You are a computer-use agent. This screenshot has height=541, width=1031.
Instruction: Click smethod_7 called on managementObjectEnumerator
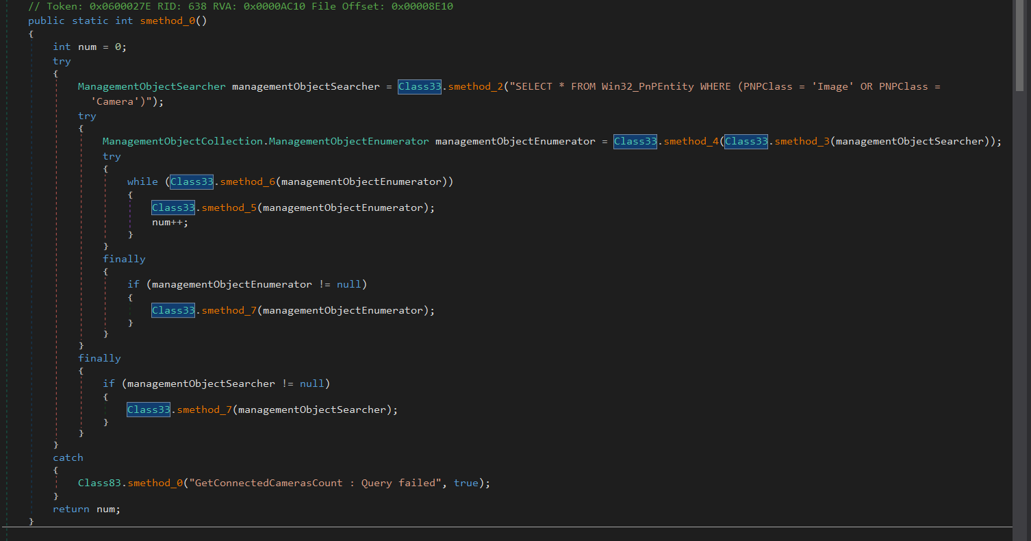click(229, 311)
